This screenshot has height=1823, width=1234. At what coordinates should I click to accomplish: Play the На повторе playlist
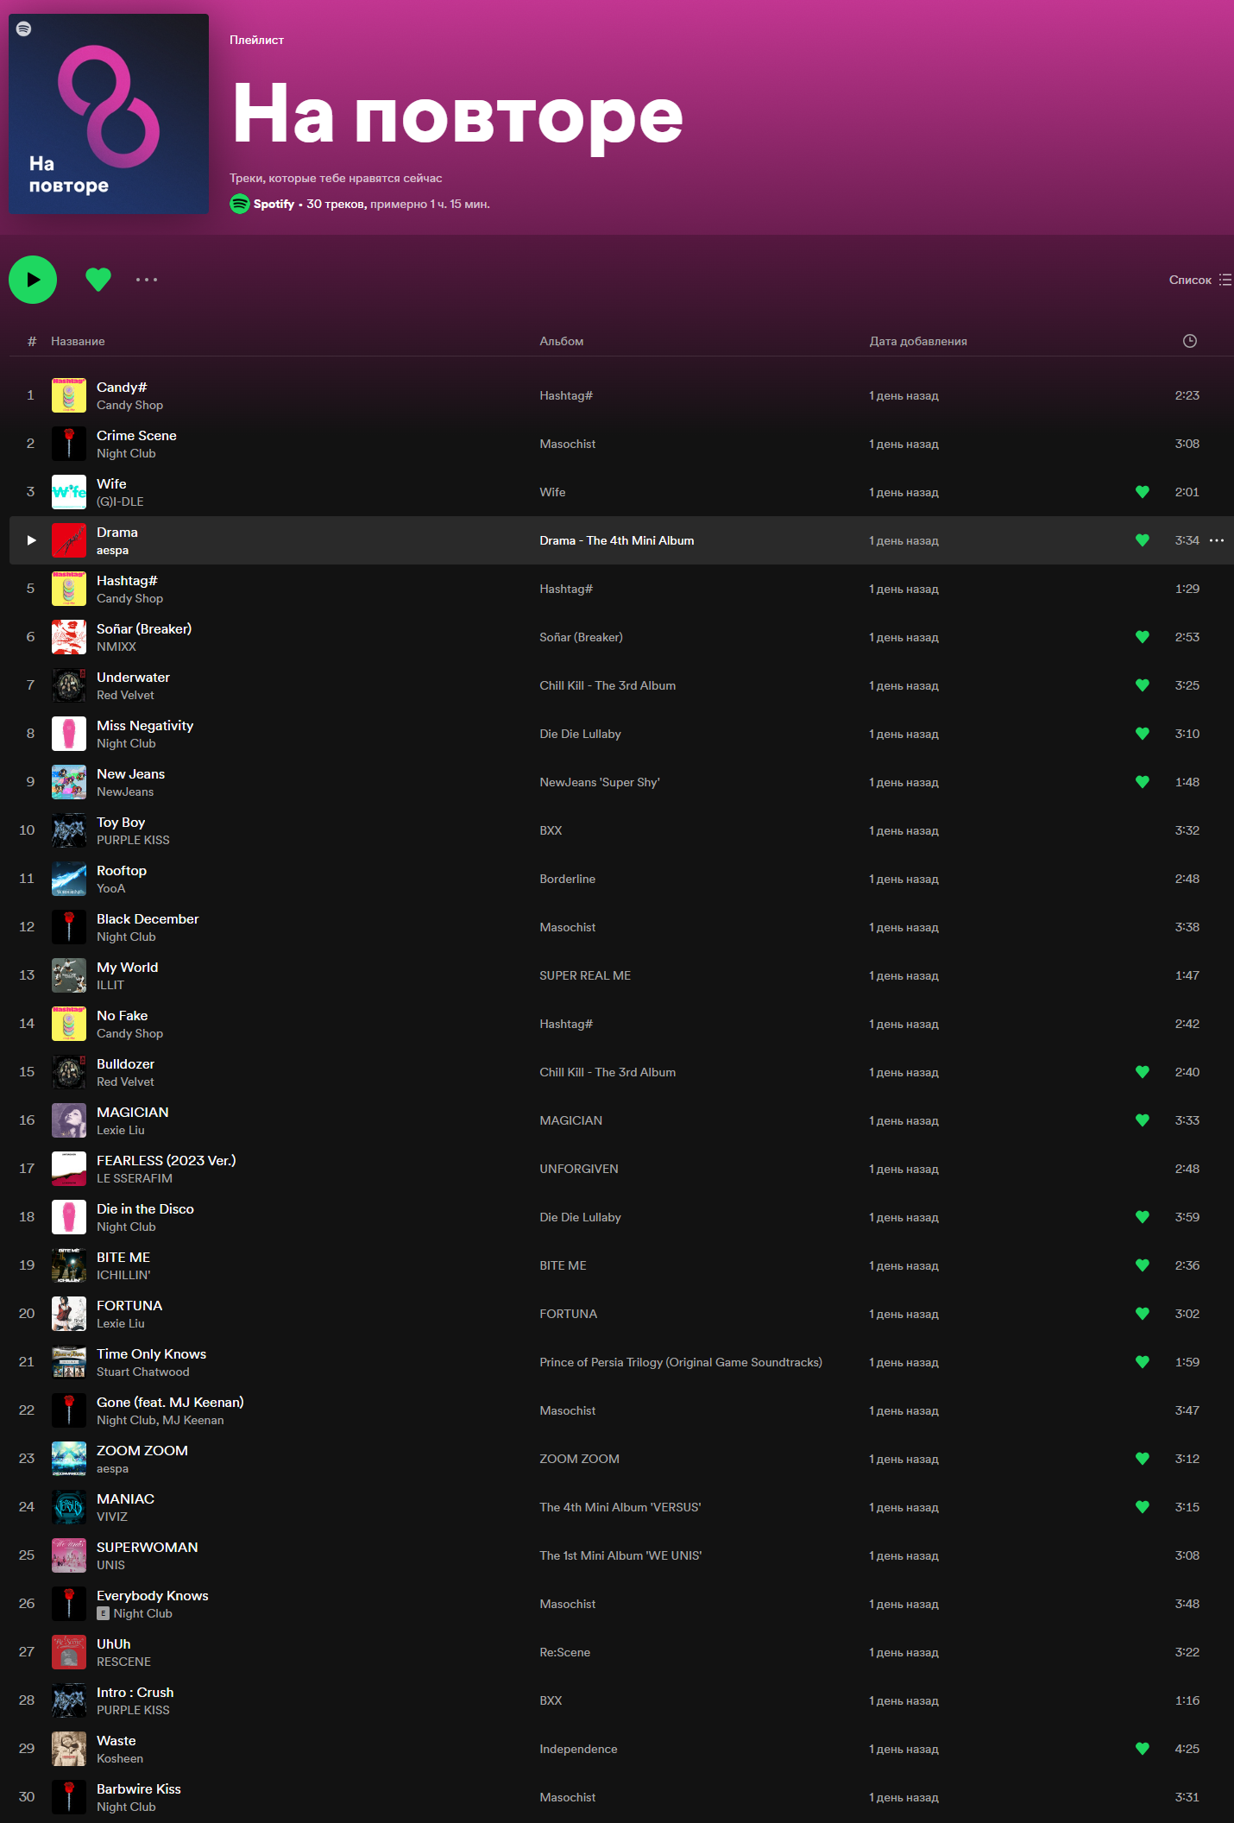click(x=33, y=280)
